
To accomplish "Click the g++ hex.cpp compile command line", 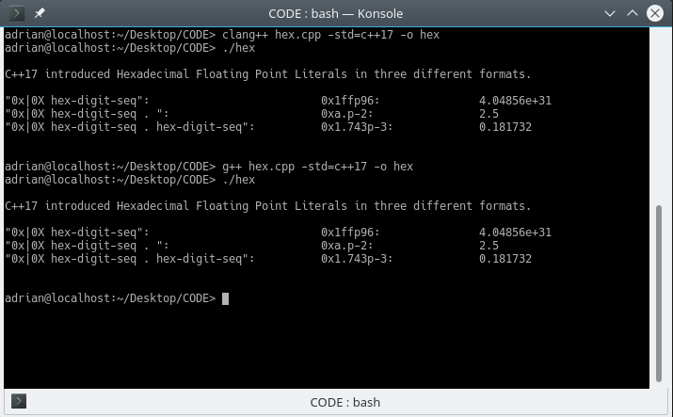I will click(209, 167).
